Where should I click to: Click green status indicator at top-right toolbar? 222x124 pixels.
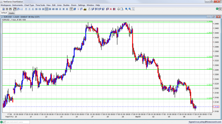[217, 9]
